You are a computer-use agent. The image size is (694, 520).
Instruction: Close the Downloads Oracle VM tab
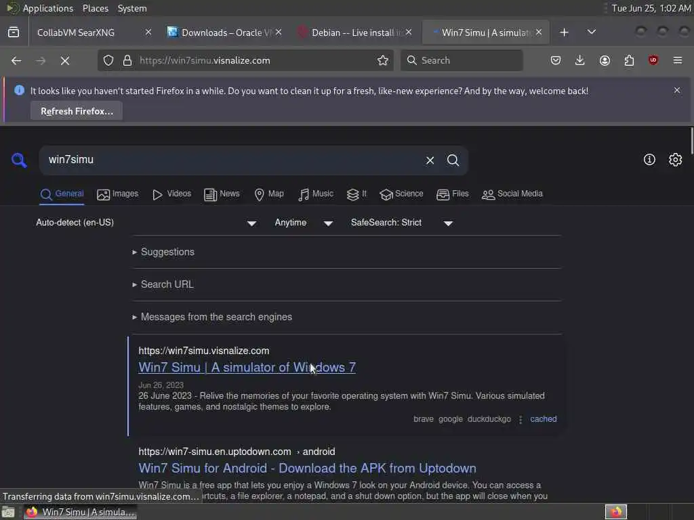pyautogui.click(x=279, y=32)
